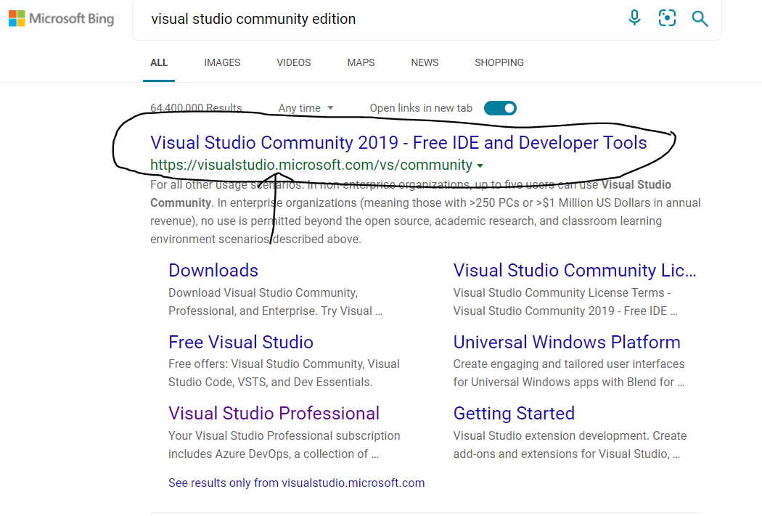Screen dimensions: 762x516
Task: Expand the green arrow next to result URL
Action: (480, 165)
